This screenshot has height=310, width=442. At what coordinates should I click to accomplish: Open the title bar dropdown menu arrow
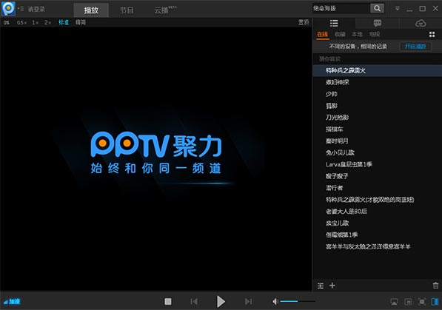397,8
